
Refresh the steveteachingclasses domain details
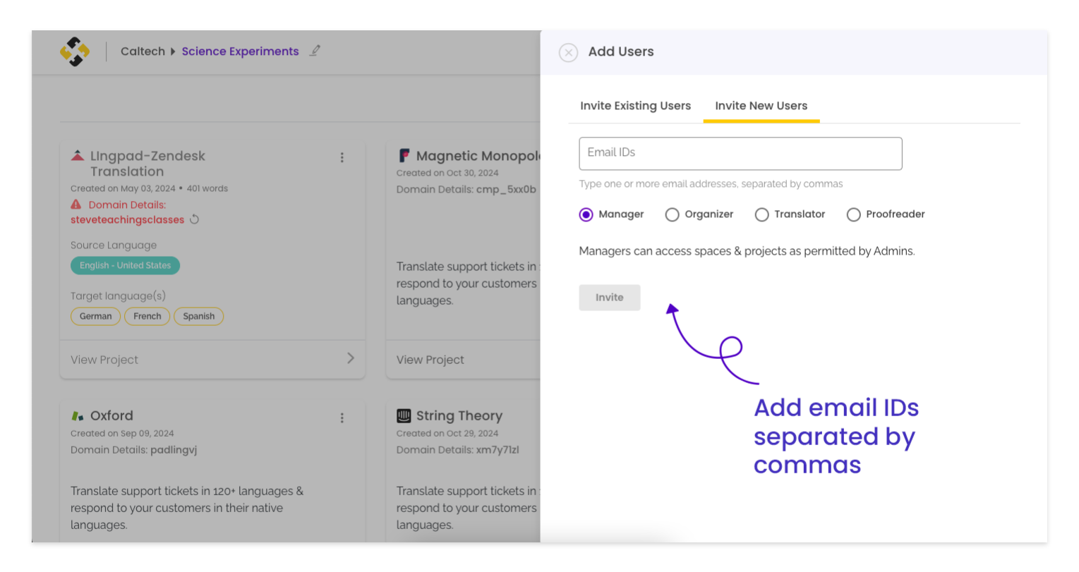[x=194, y=219]
